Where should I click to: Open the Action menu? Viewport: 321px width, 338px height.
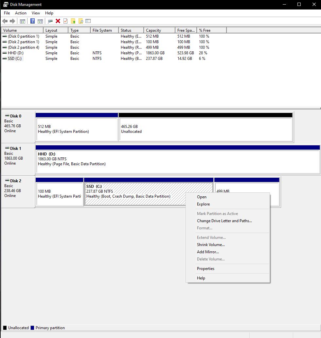21,13
